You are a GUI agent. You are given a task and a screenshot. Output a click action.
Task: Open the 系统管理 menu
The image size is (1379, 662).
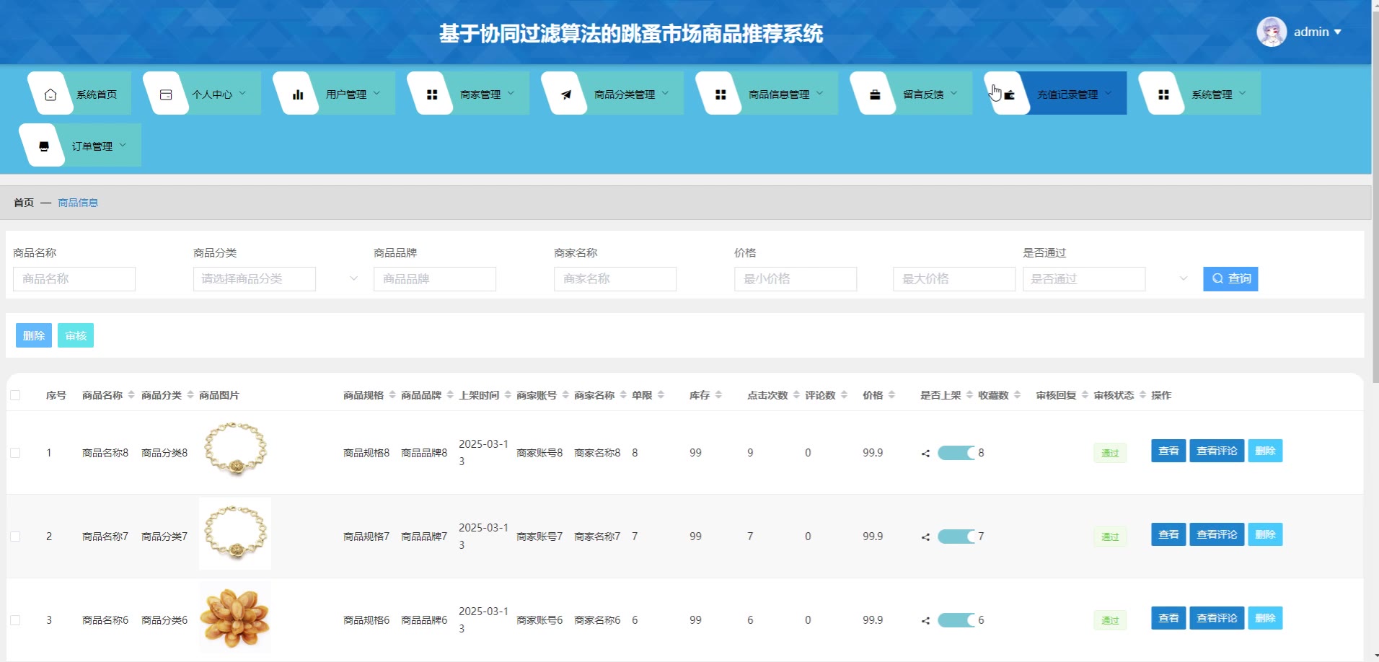tap(1212, 94)
